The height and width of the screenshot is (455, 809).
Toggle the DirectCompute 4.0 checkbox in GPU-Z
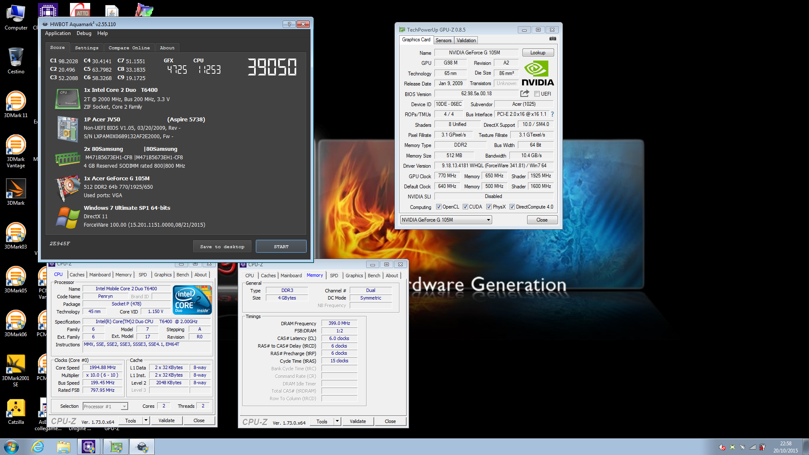(512, 207)
